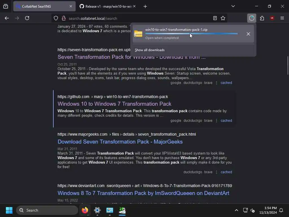Viewport: 289px width, 217px height.
Task: Open a new browser tab
Action: [x=145, y=6]
